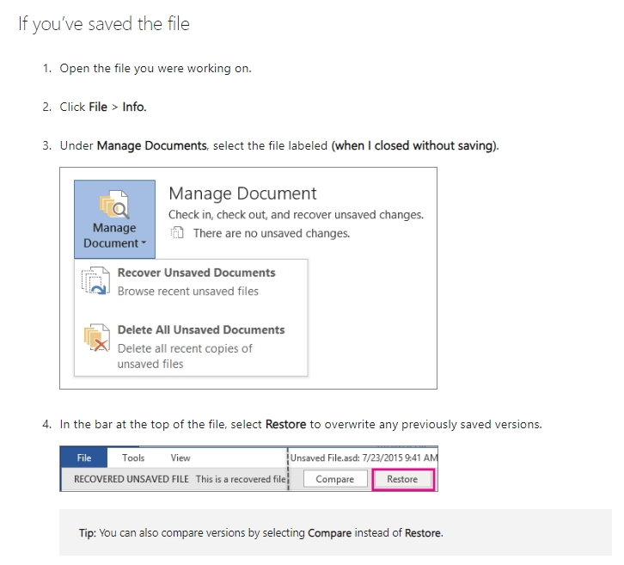This screenshot has width=624, height=565.
Task: Click 'Browse recent unsaved files' description
Action: 188,292
